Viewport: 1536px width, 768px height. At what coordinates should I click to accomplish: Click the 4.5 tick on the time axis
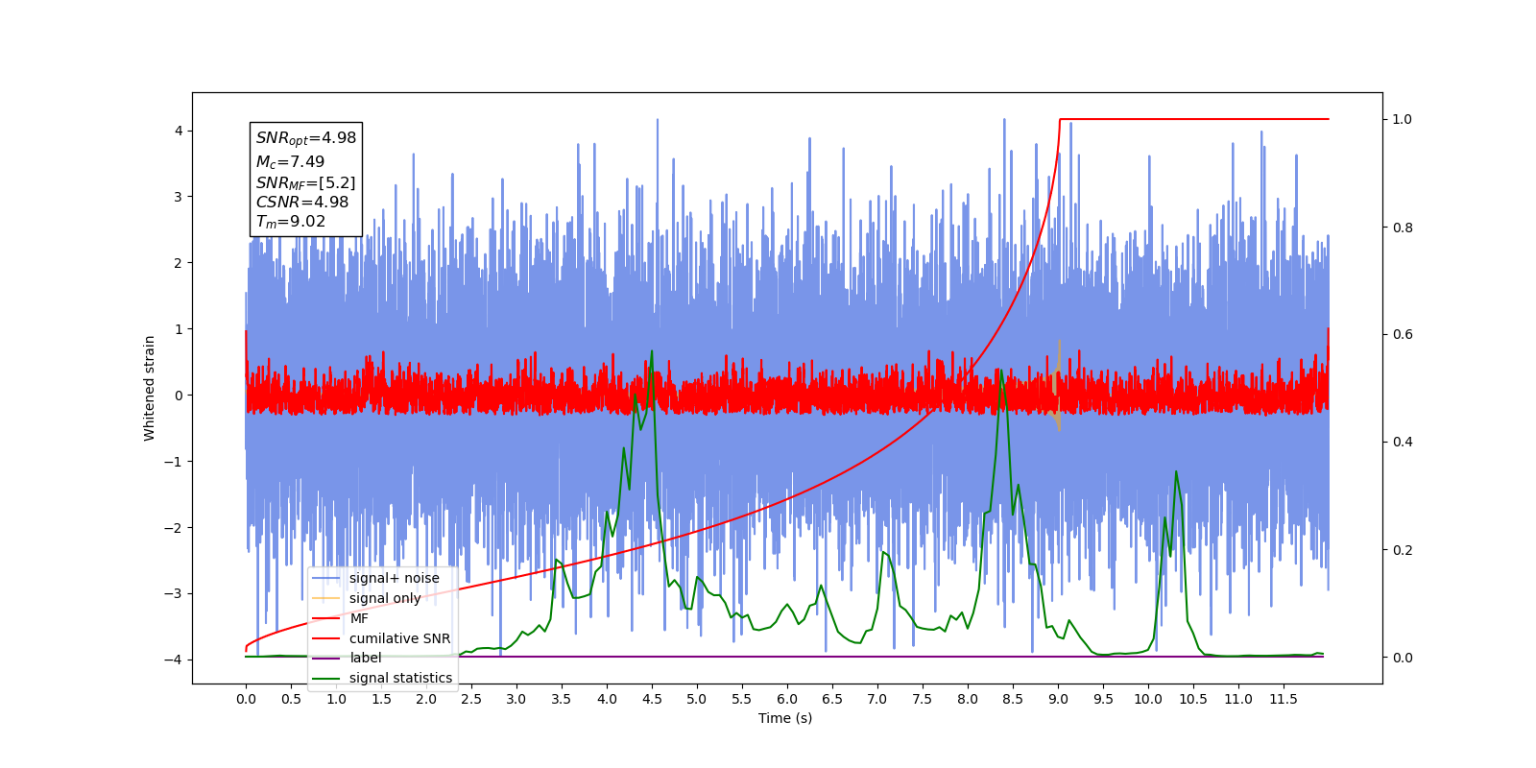point(652,699)
